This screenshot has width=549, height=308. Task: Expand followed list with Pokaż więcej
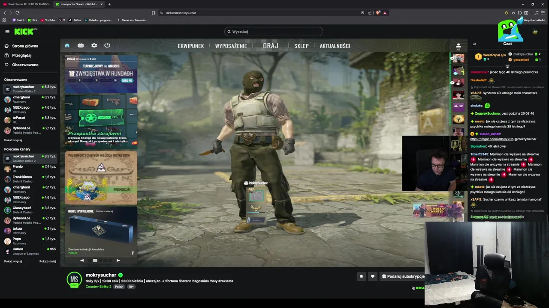[13, 140]
